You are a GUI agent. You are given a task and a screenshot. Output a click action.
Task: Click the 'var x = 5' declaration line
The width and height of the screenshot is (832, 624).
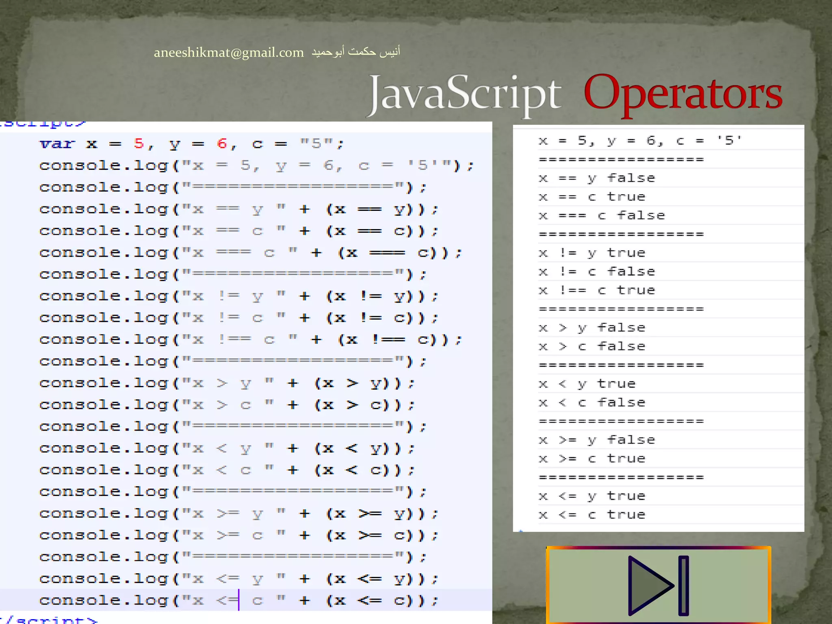coord(191,144)
